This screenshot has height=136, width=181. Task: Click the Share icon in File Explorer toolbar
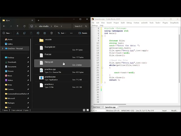coord(45,33)
